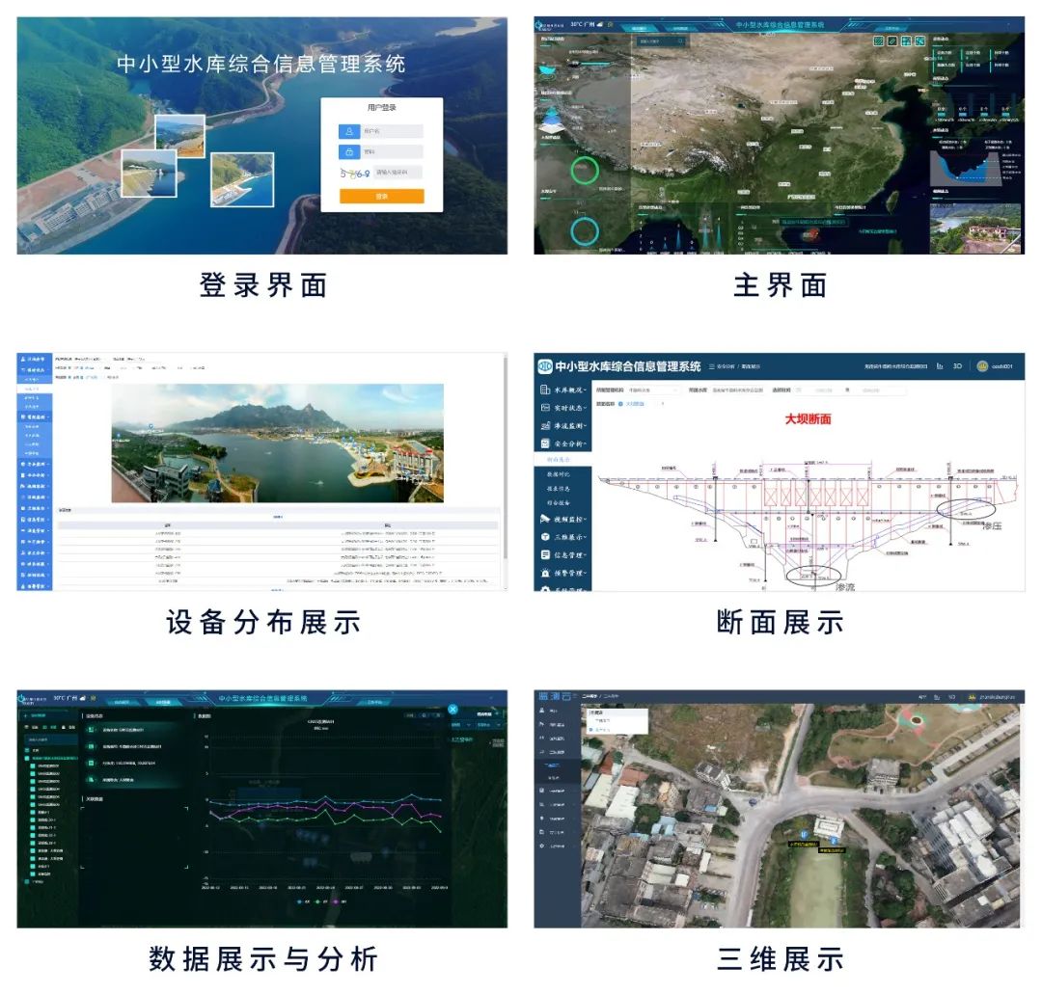Screen dimensions: 1042x994
Task: Open the 3D view in section display header
Action: [957, 366]
